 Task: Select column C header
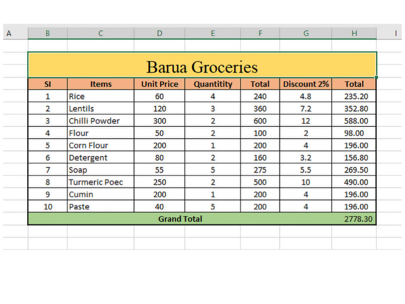pos(101,33)
